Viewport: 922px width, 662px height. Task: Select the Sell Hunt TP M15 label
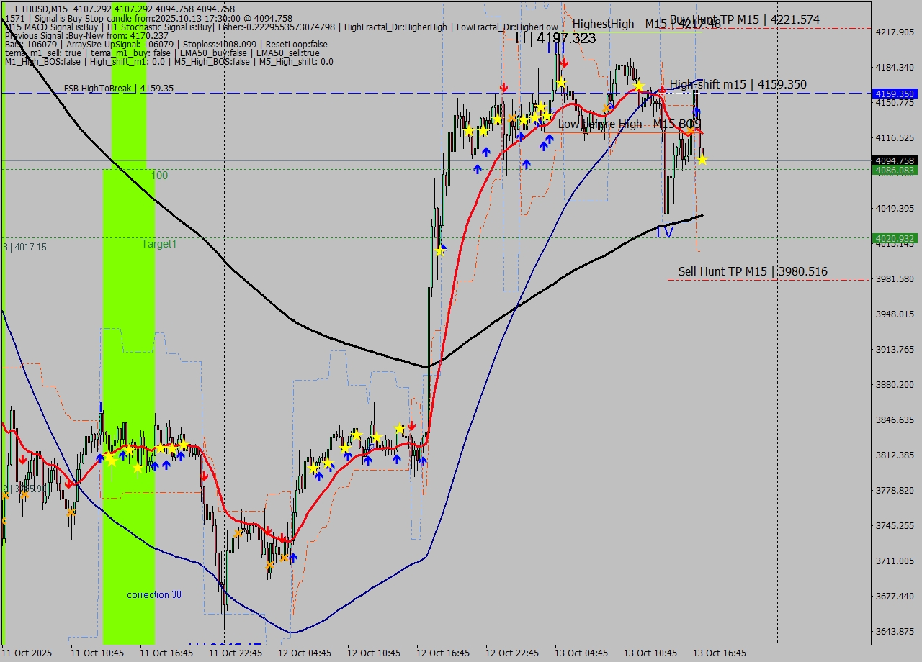coord(752,272)
